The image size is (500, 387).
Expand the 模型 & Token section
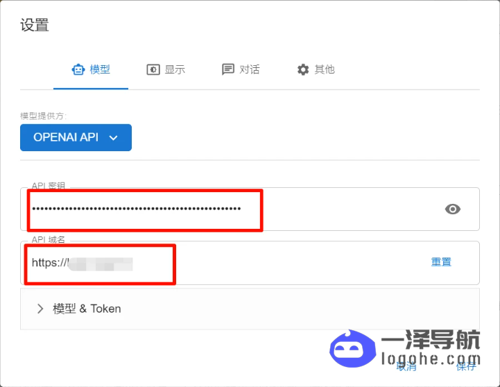(x=250, y=309)
